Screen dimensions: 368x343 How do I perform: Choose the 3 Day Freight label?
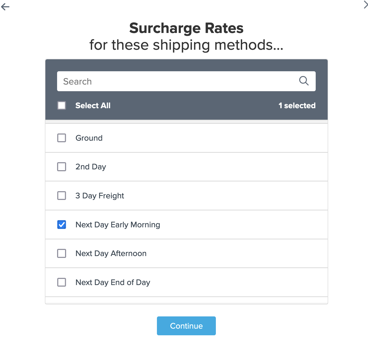[100, 196]
